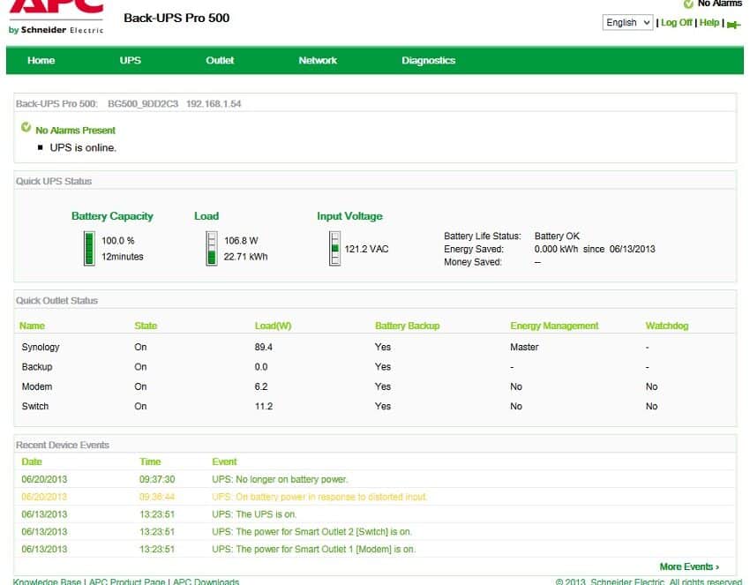Click the Watchdog column header
The height and width of the screenshot is (585, 750).
coord(667,326)
